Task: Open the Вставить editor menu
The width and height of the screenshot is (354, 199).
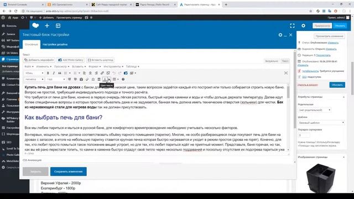Action: 79,66
